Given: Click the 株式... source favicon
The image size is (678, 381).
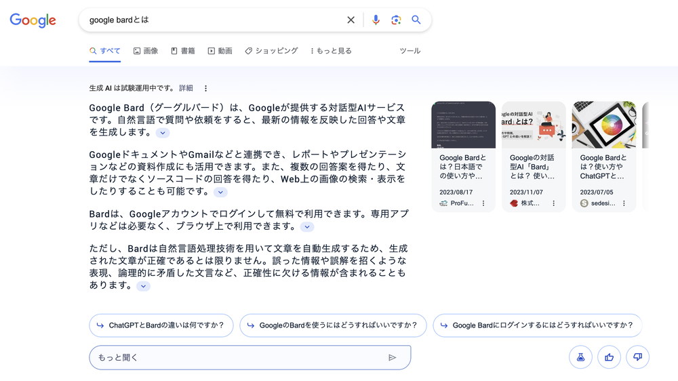Looking at the screenshot, I should (x=514, y=203).
